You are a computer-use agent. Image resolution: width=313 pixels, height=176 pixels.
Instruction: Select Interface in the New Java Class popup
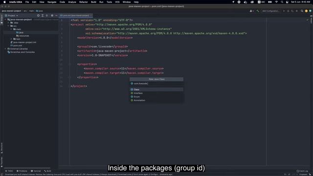156,93
